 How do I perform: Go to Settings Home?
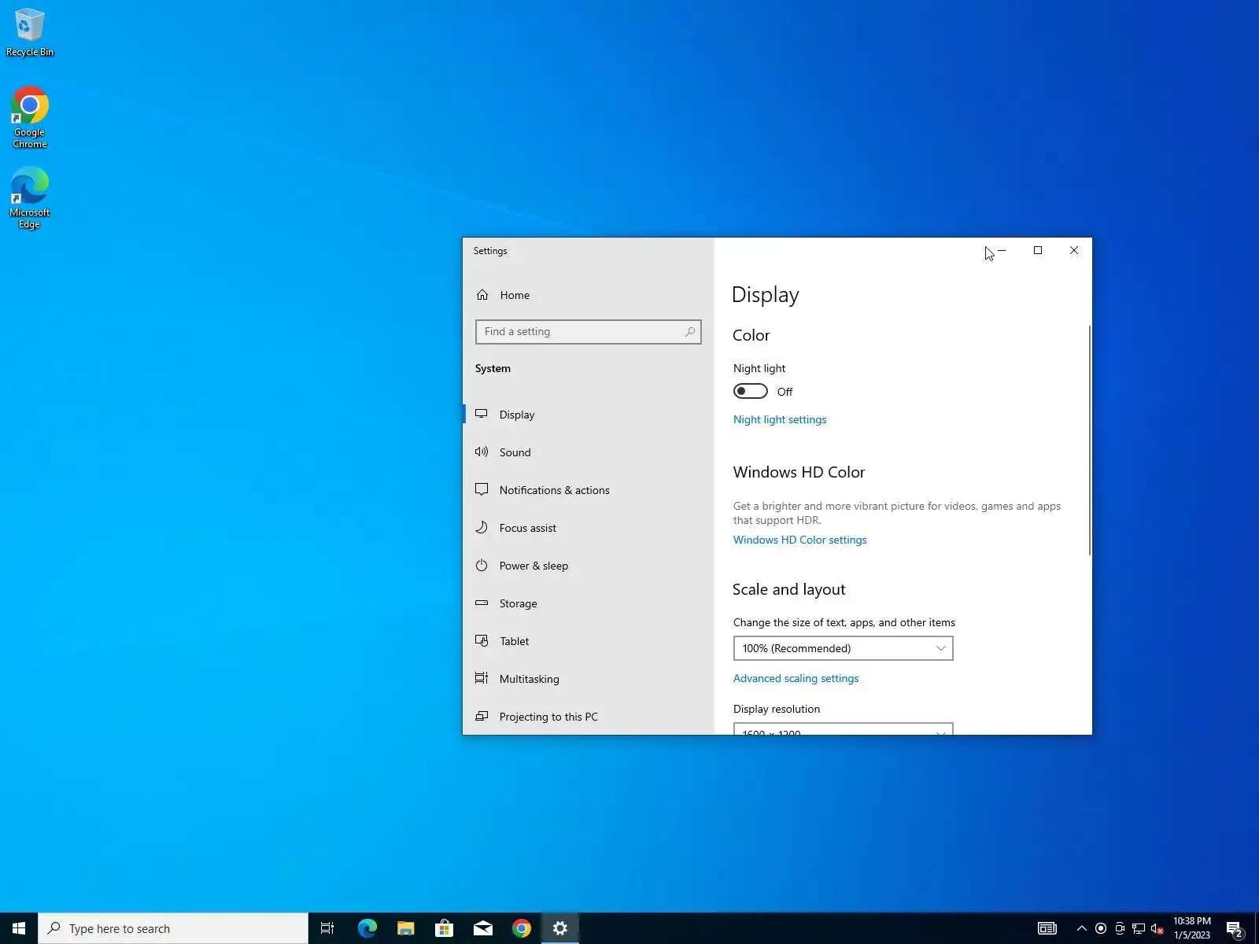pos(589,295)
